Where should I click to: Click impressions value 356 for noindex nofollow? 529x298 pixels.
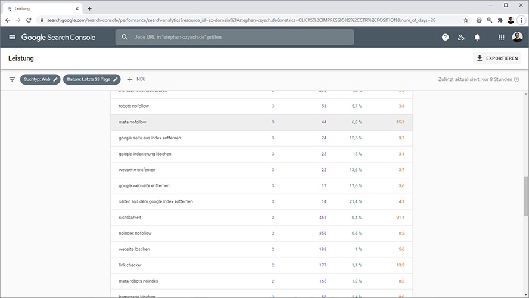tap(322, 233)
